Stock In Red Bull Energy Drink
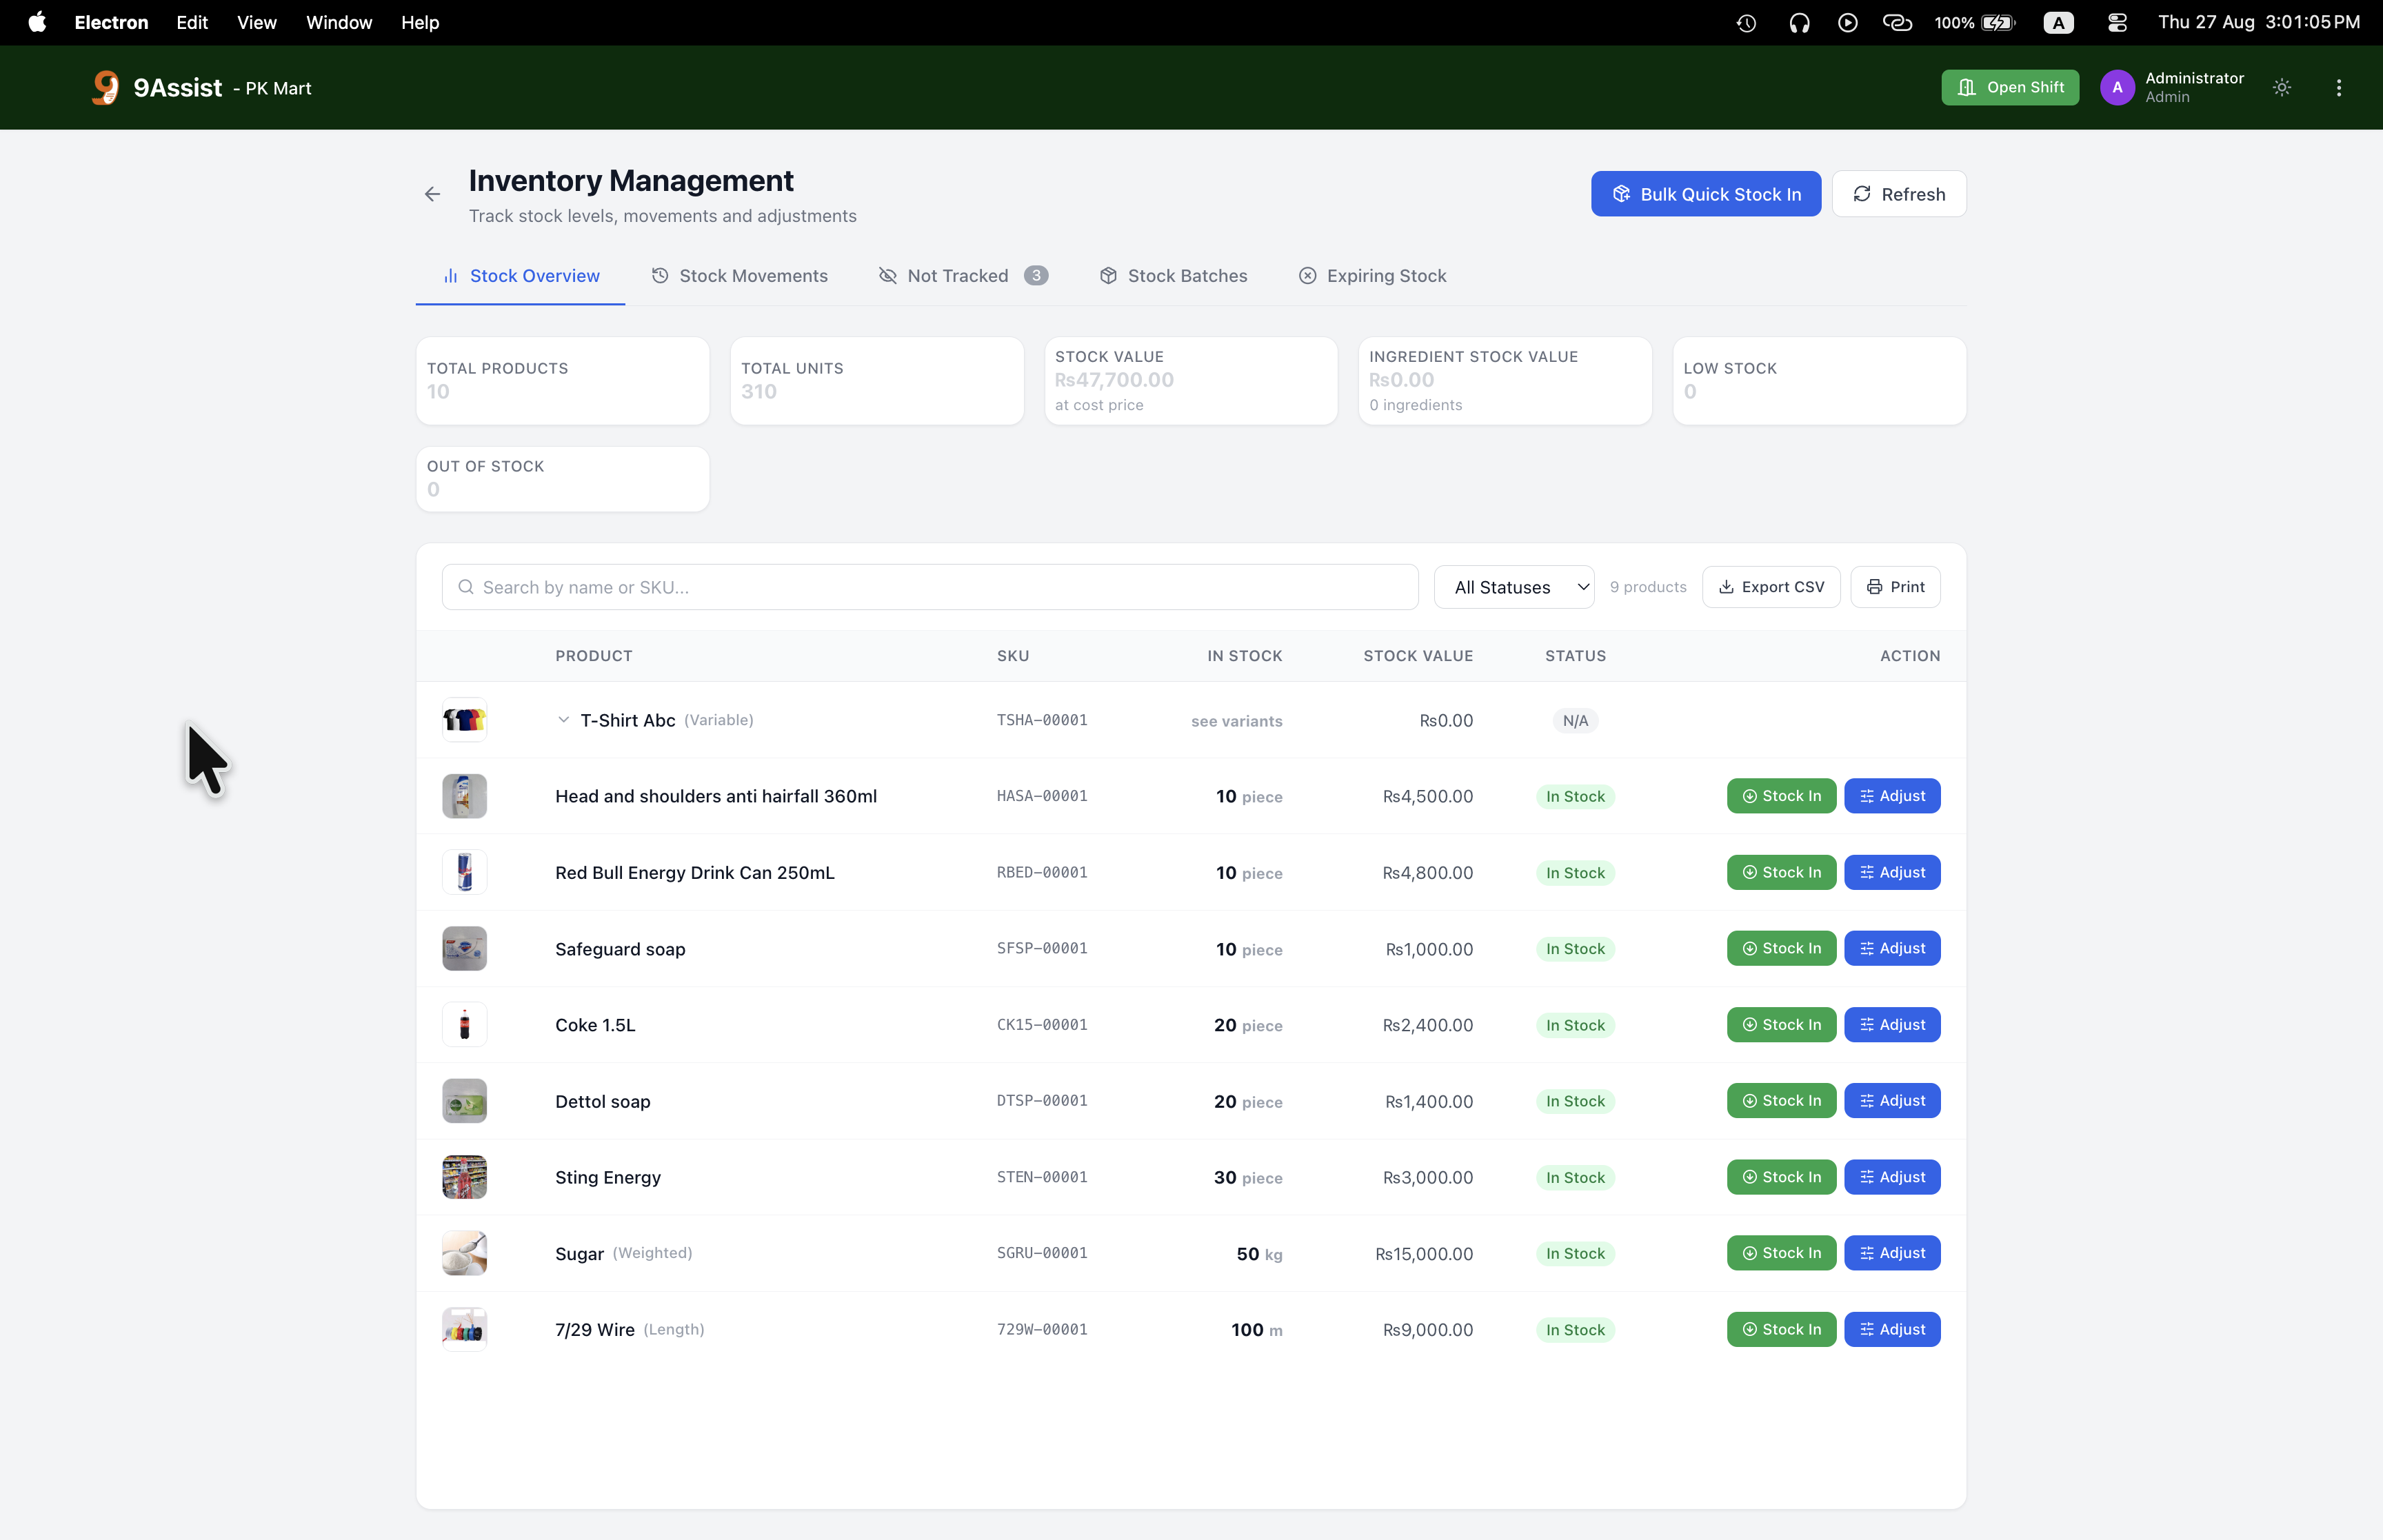Screen dimensions: 2383x1540 point(1781,872)
